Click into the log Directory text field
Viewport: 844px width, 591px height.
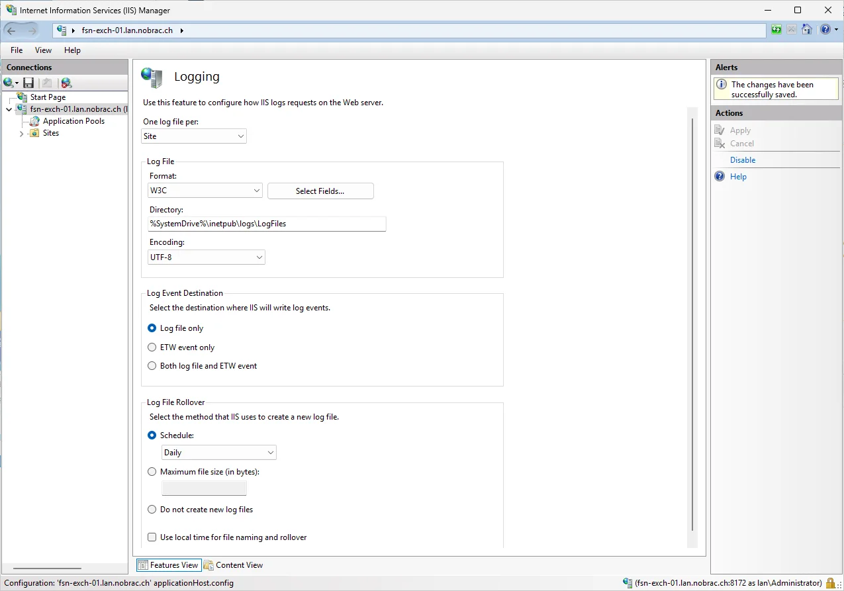[267, 224]
